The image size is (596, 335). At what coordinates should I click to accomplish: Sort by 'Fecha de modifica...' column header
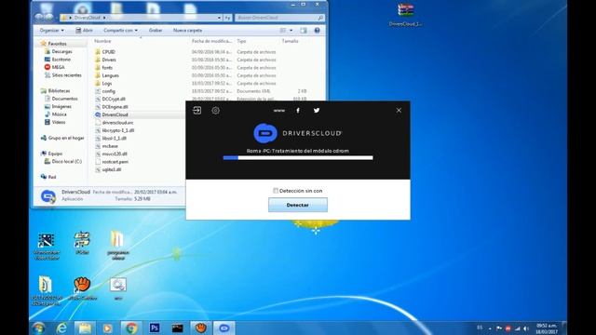[211, 41]
